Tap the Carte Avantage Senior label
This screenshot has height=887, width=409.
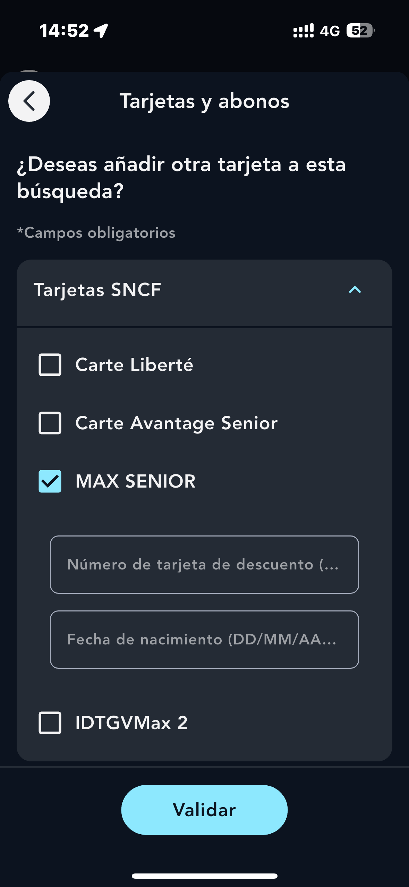click(176, 423)
